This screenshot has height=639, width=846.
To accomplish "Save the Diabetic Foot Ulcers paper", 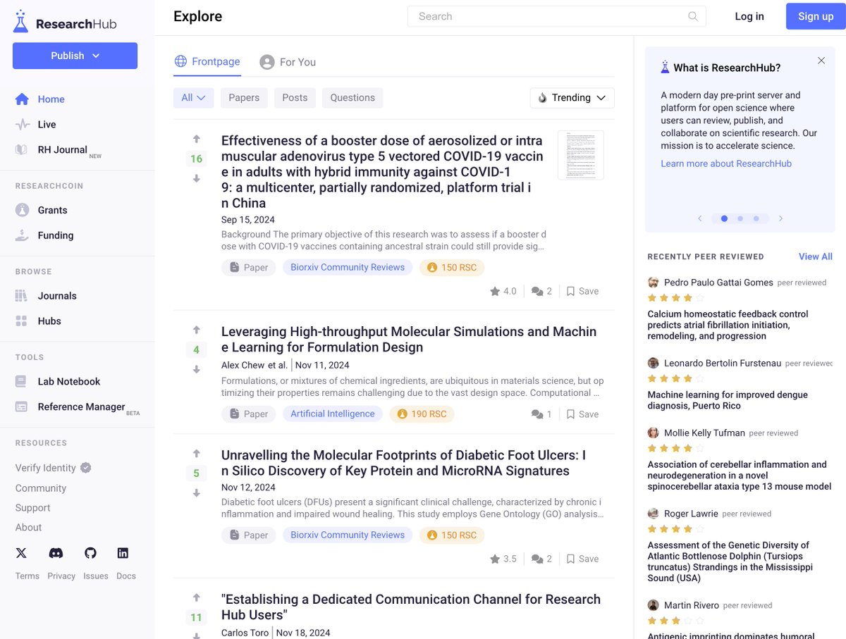I will coord(582,559).
